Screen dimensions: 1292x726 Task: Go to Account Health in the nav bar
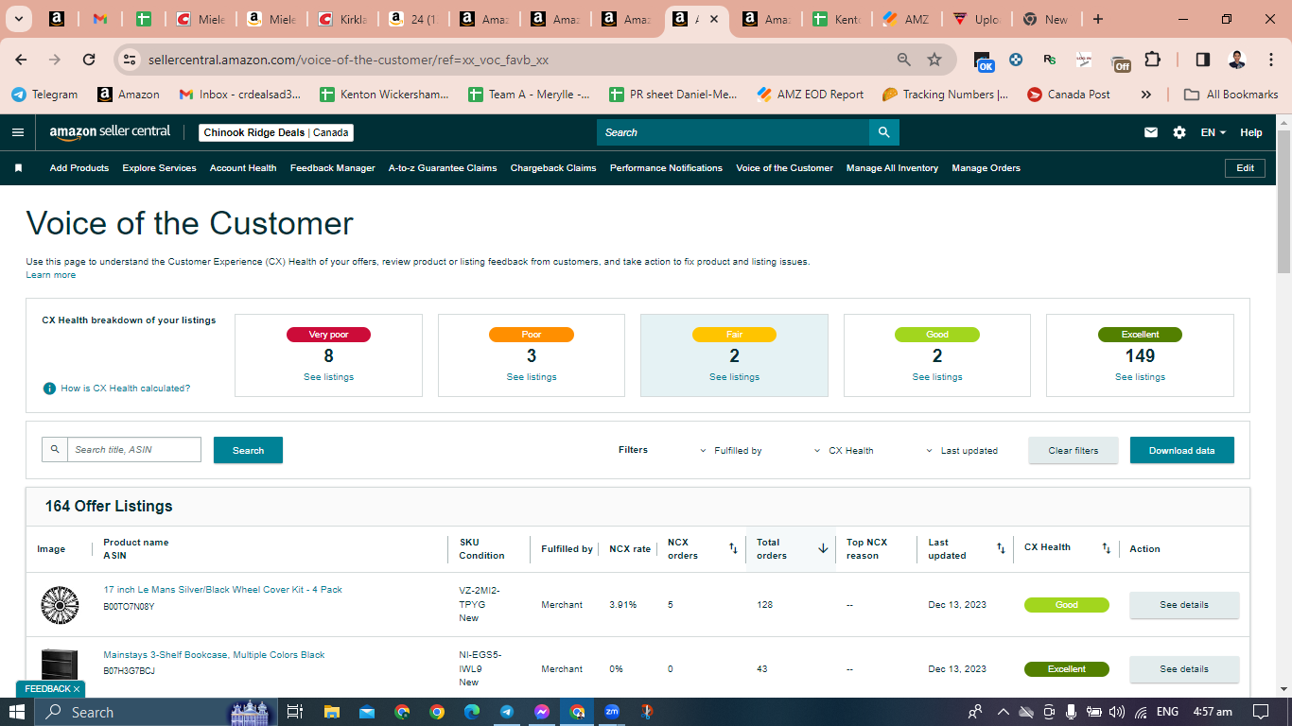tap(243, 168)
